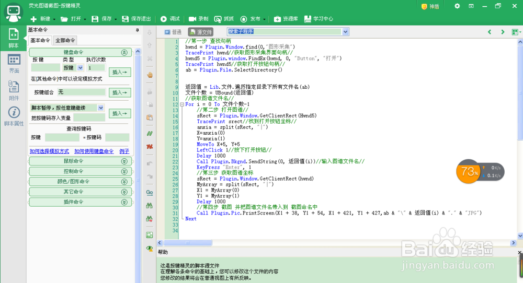Switch to the 全部命令 tab
The image size is (523, 283).
(65, 40)
